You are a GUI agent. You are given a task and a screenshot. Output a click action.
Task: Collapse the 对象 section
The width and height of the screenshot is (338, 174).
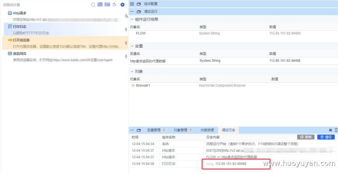pos(132,71)
